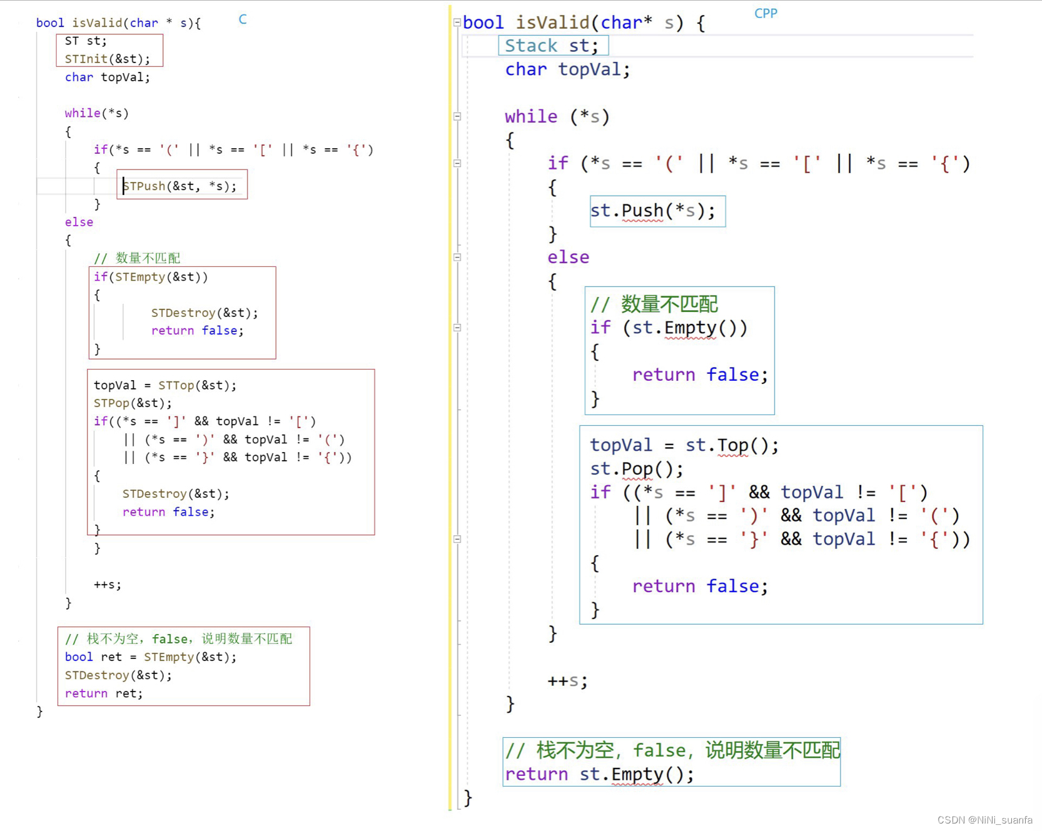Click the 'STPush(&st, *s);' line
1042x831 pixels.
[180, 186]
